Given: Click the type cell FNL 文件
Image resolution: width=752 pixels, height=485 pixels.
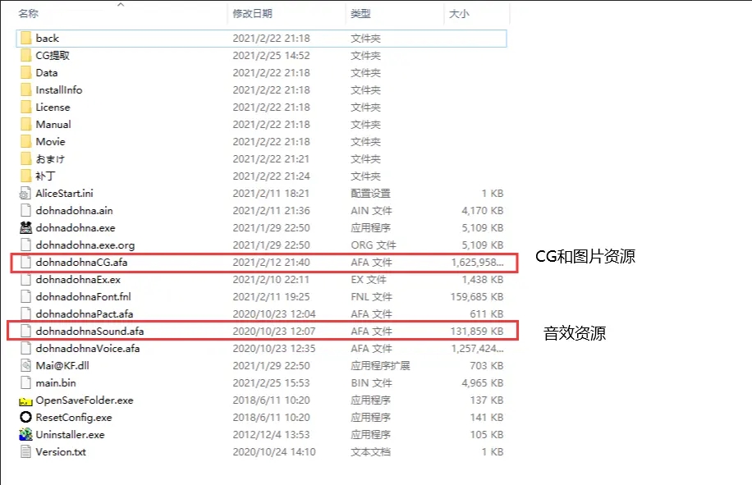Looking at the screenshot, I should tap(371, 296).
